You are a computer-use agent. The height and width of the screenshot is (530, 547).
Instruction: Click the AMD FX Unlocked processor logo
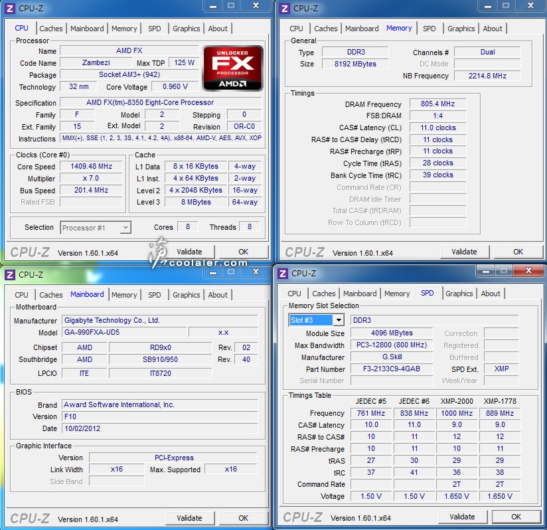coord(233,68)
